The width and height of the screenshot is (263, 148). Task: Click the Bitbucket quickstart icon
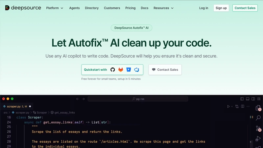[129, 70]
